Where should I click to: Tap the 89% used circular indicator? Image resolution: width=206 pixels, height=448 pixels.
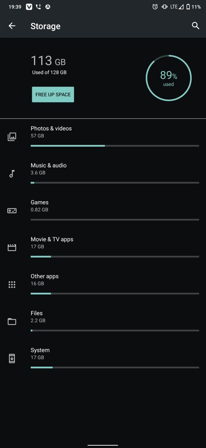168,78
